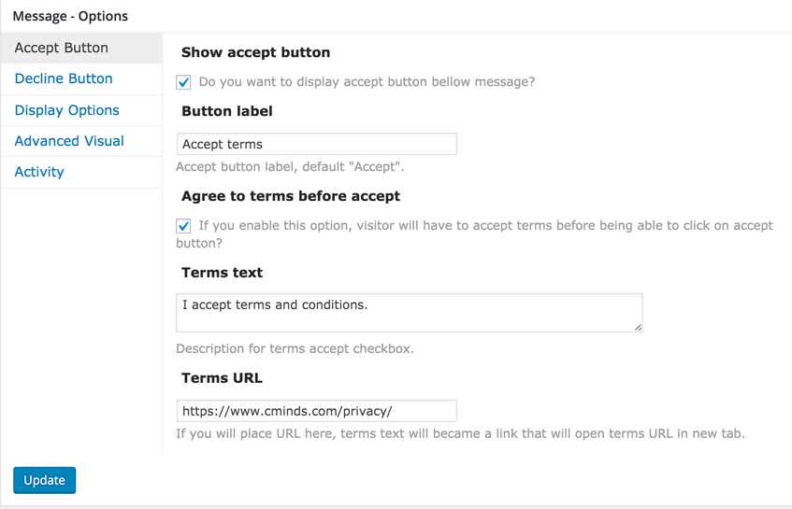Click the Show accept button heading

tap(255, 52)
